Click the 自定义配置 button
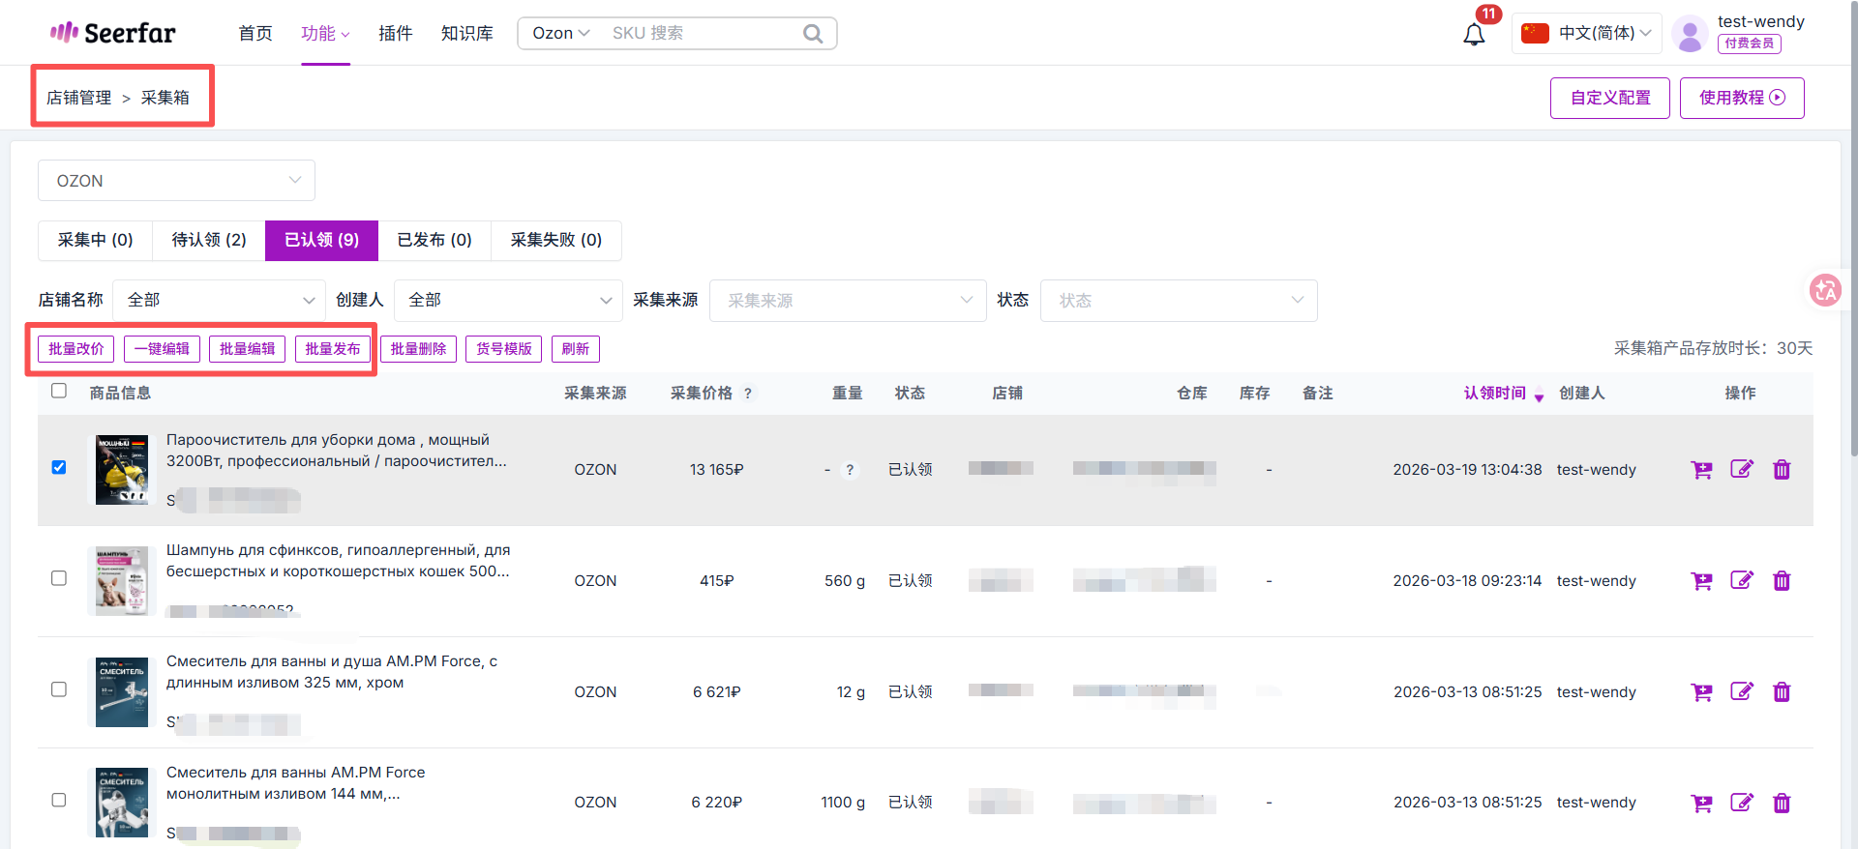 coord(1609,98)
